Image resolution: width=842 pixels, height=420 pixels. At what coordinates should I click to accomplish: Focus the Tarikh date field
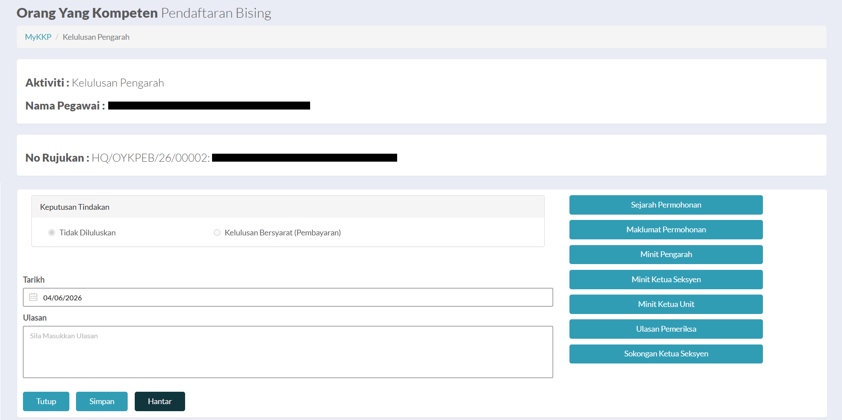click(288, 297)
